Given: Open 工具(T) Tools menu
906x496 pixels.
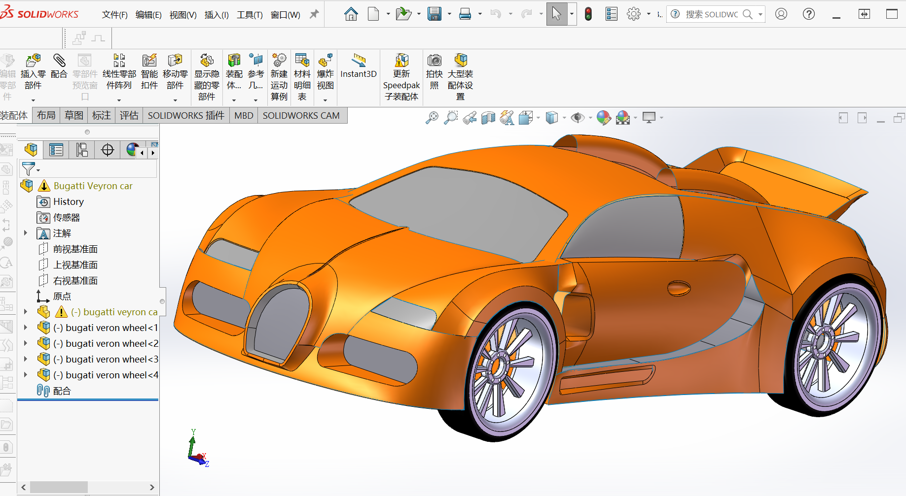Looking at the screenshot, I should (x=250, y=15).
